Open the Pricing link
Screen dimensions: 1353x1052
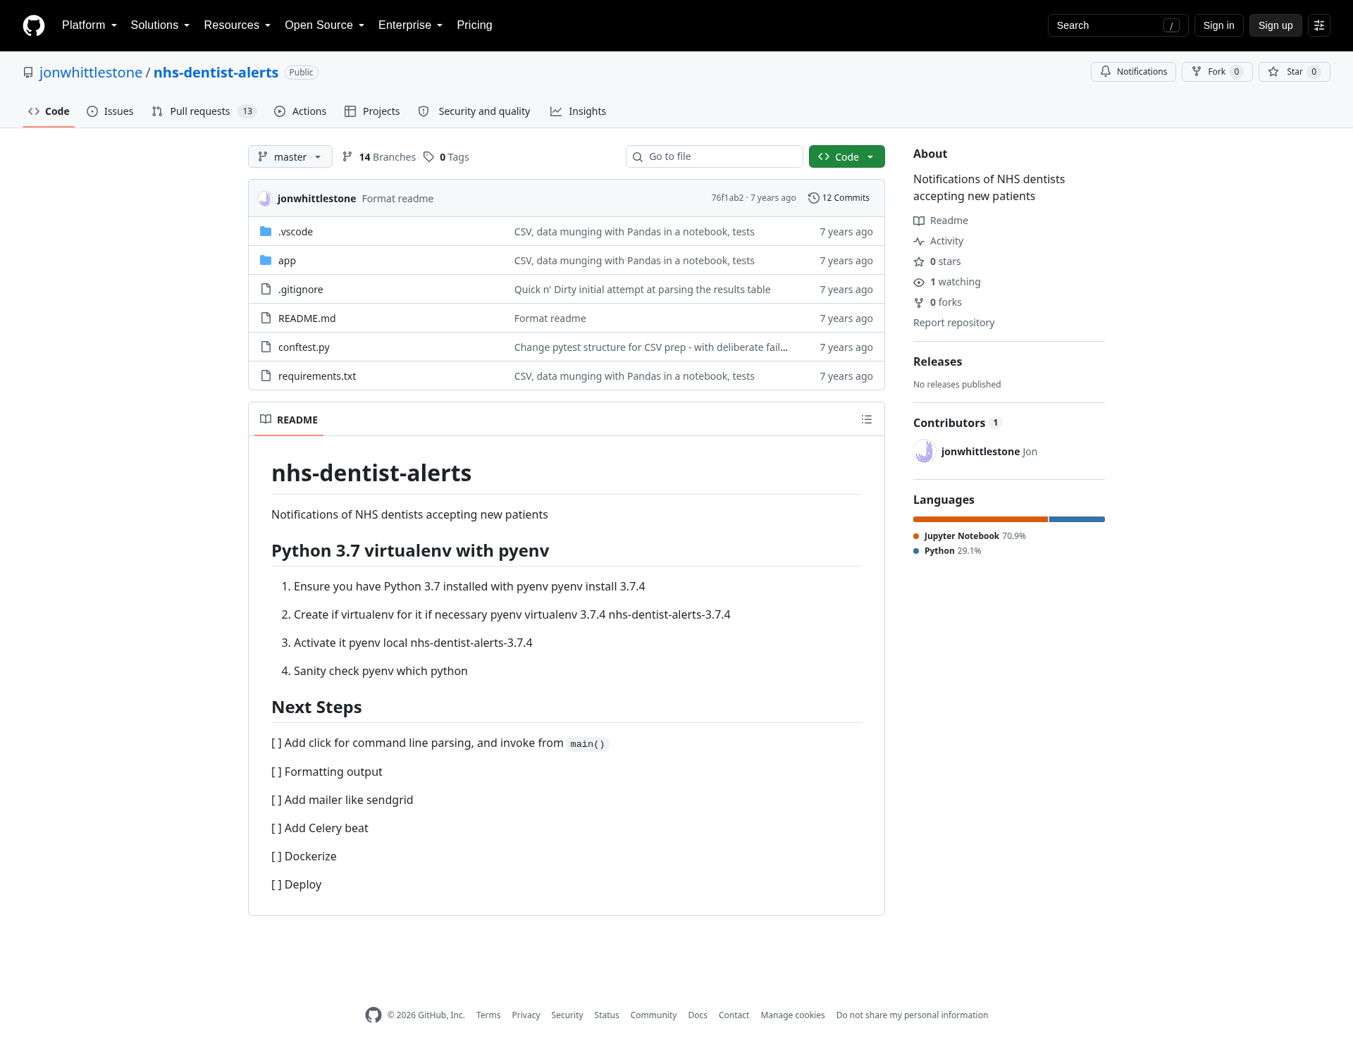point(474,25)
